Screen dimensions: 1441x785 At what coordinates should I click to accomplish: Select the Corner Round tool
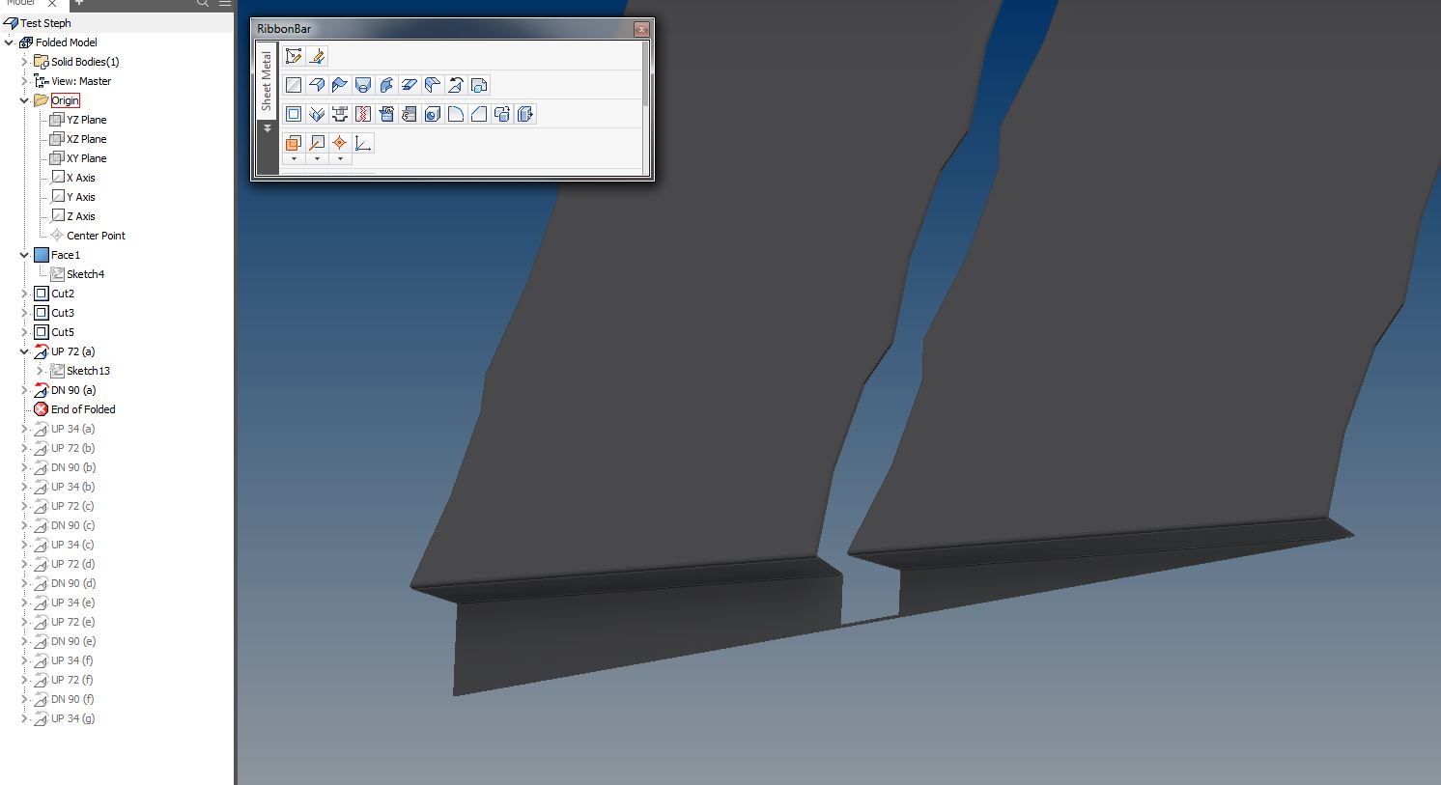point(456,114)
